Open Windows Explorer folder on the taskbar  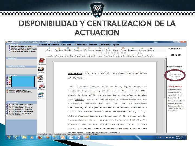pos(24,137)
